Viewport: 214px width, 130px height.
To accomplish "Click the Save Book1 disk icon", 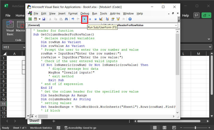I will pos(44,19).
